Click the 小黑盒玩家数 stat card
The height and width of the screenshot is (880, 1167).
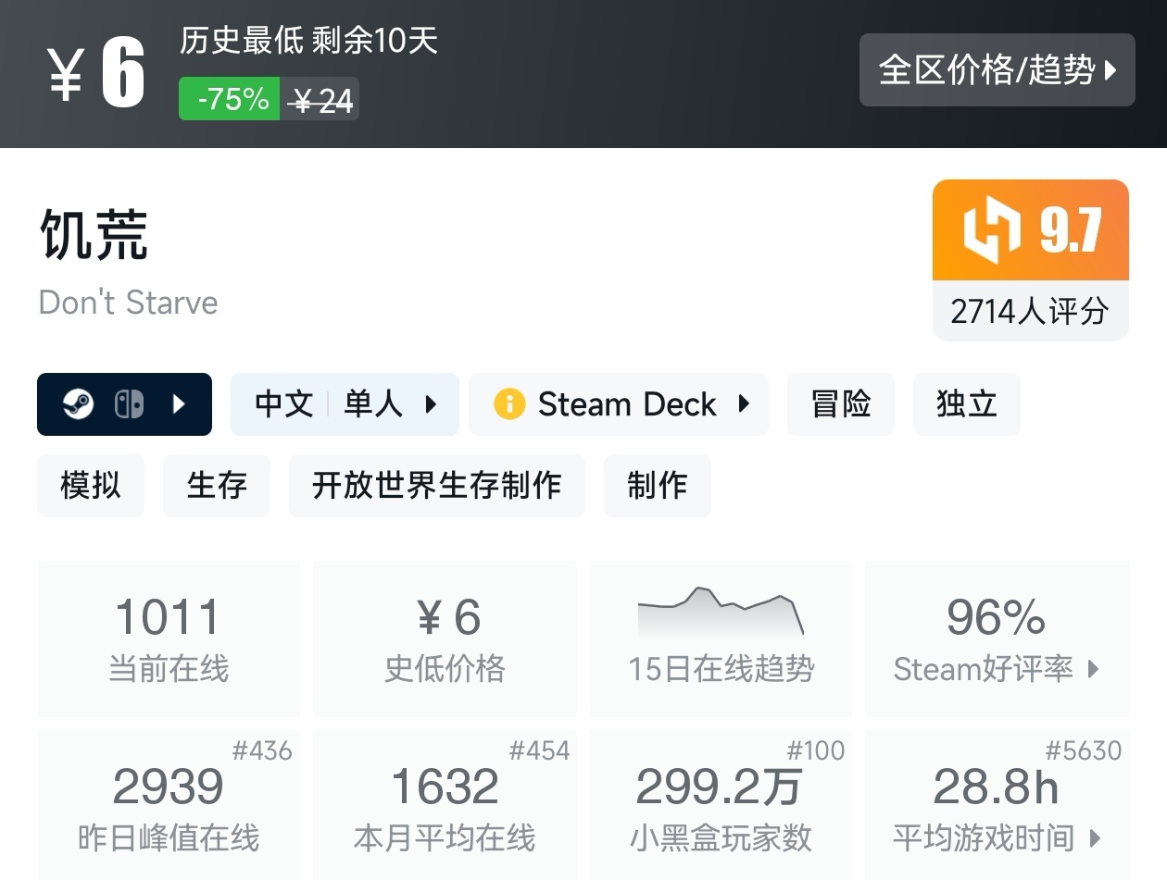click(721, 803)
